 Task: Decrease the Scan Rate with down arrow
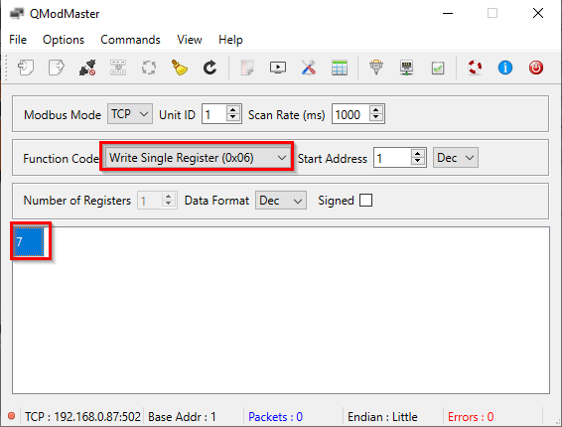pos(376,118)
